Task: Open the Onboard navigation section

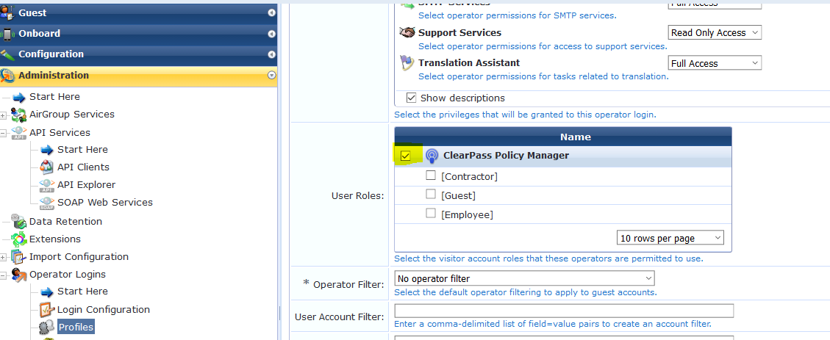Action: [139, 34]
